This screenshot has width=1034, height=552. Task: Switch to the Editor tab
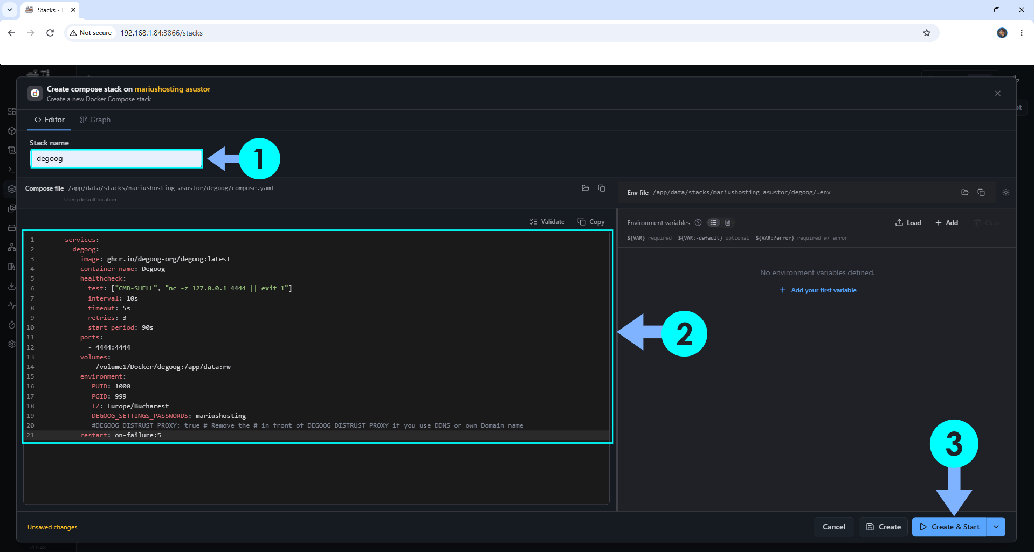click(x=49, y=120)
